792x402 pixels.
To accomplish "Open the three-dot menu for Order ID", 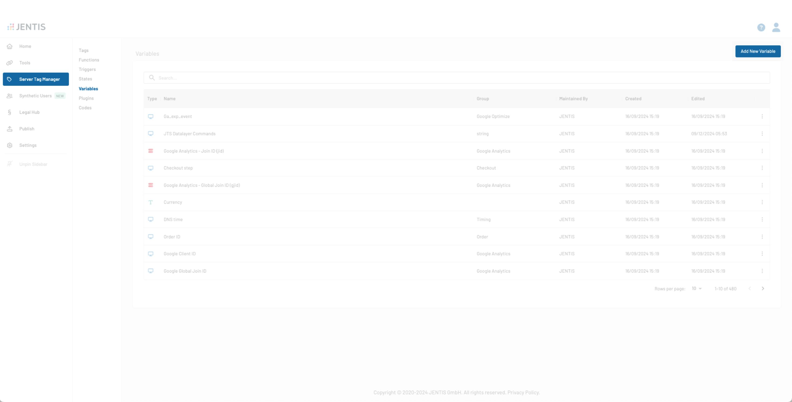I will (762, 237).
